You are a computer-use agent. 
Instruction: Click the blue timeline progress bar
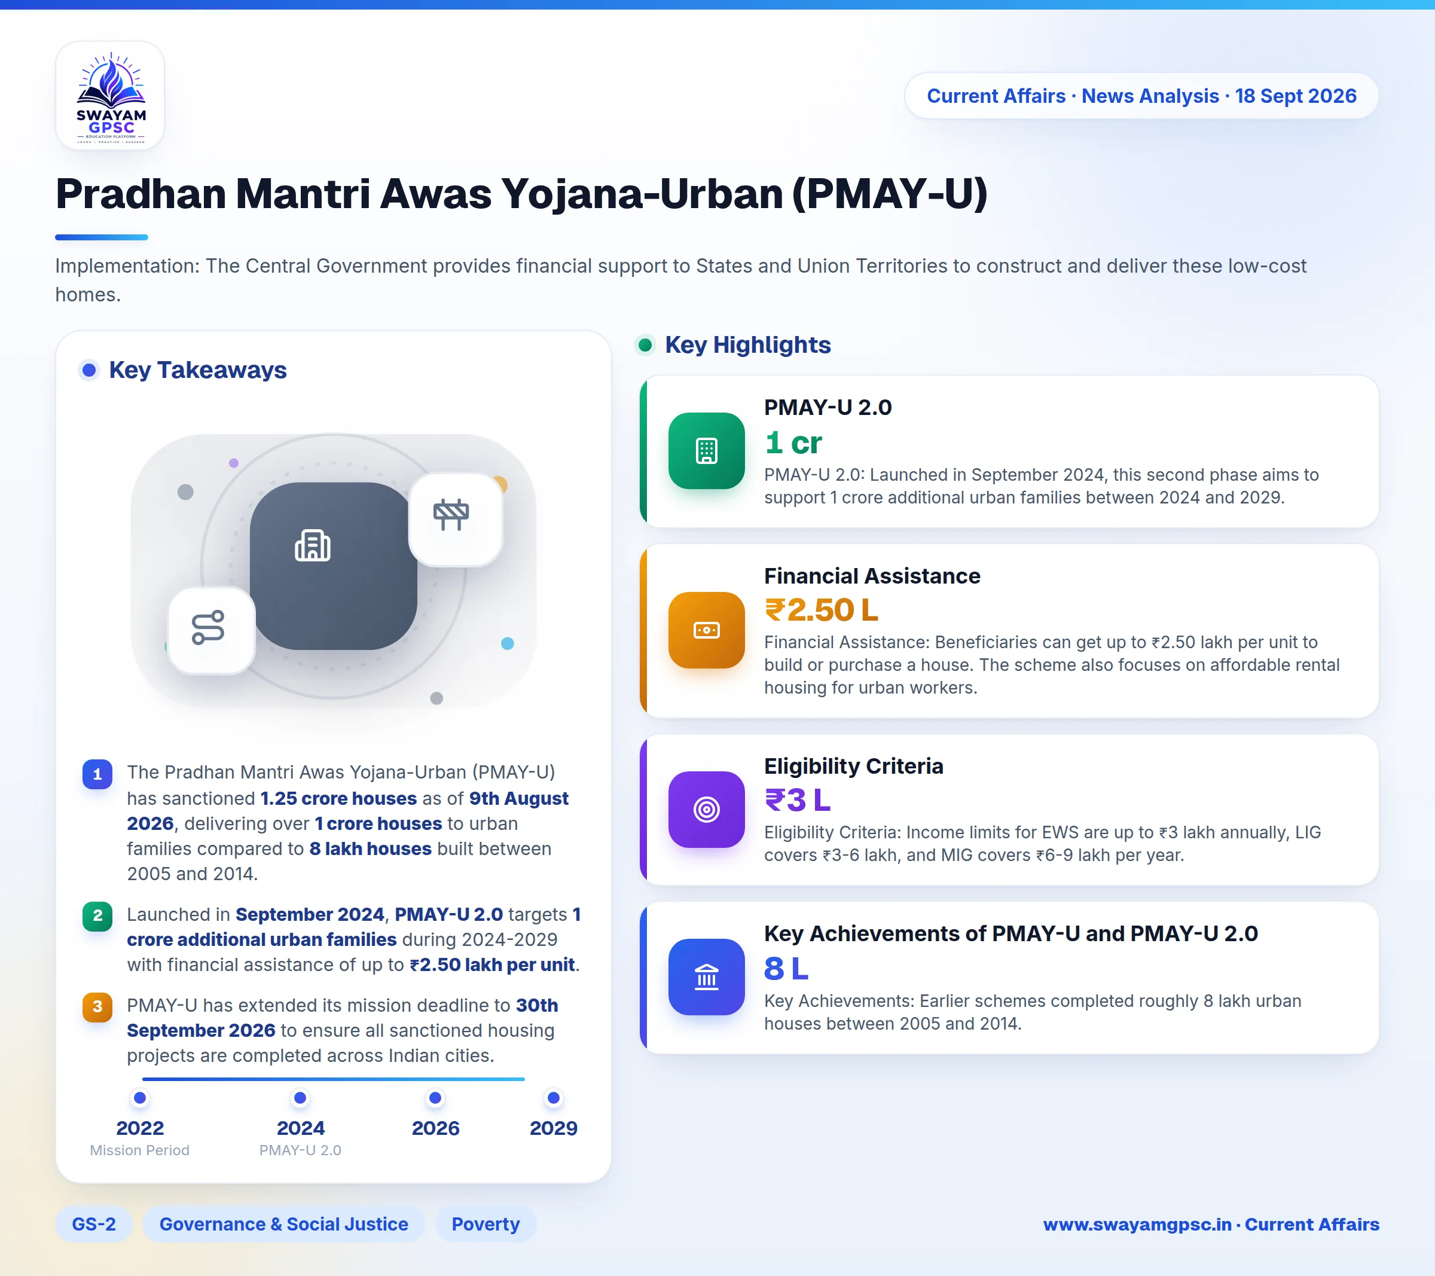[x=334, y=1079]
